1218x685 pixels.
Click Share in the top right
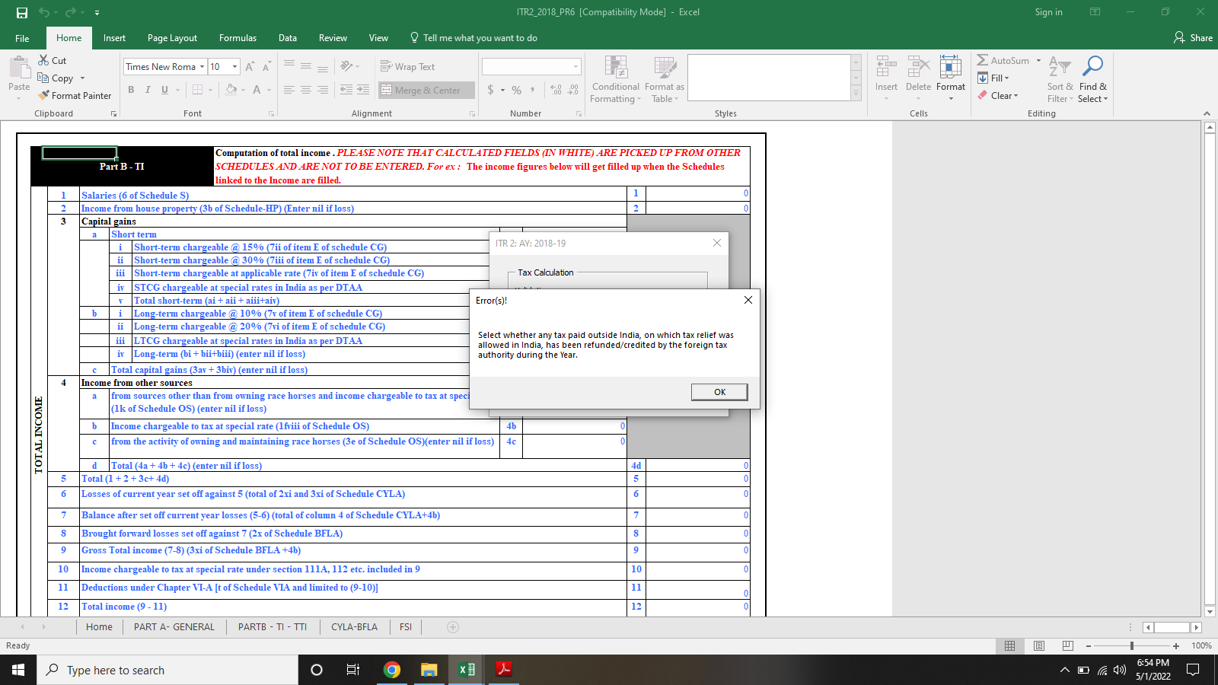coord(1193,38)
